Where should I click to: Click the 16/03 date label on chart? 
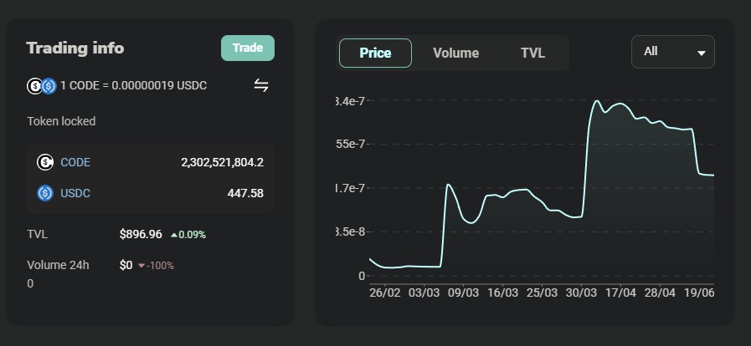502,293
